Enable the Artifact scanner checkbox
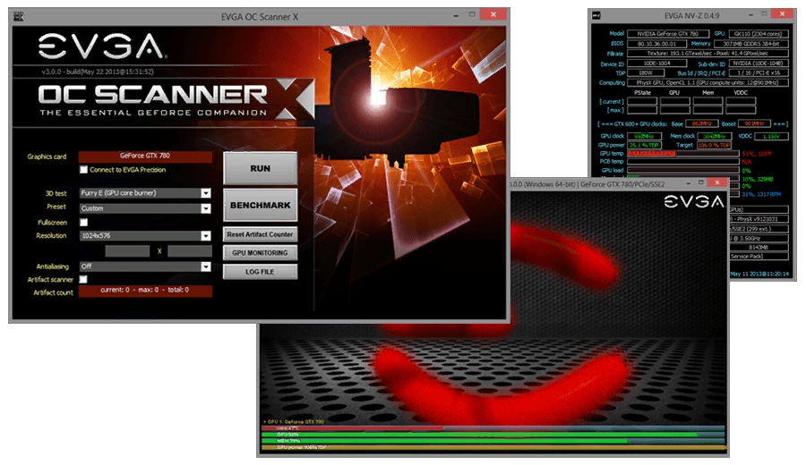The width and height of the screenshot is (806, 465). tap(83, 279)
